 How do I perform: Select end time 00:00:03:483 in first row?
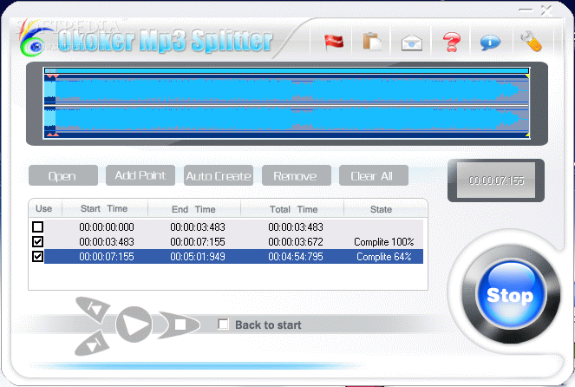pyautogui.click(x=198, y=227)
